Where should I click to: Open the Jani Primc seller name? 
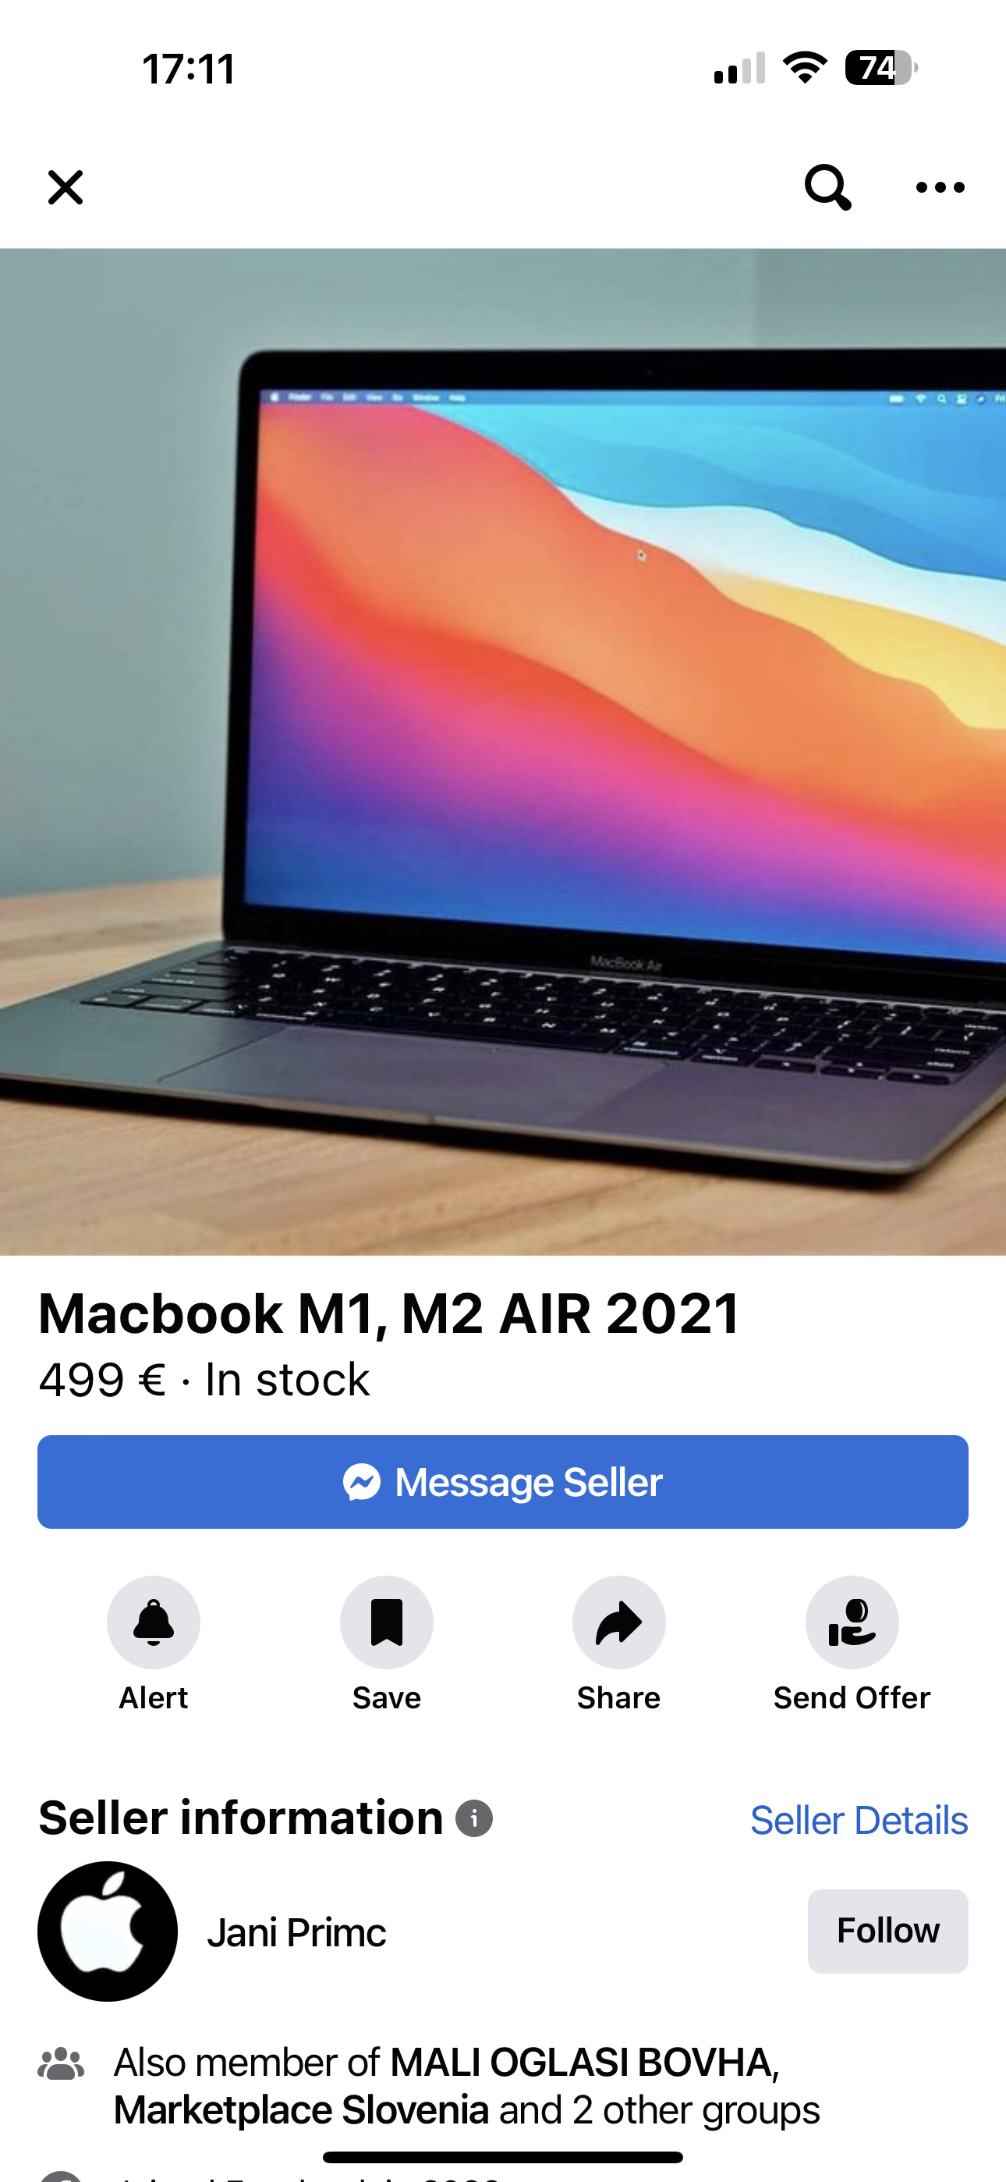296,1933
